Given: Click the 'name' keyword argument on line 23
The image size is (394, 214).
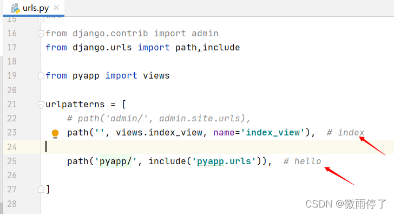Looking at the screenshot, I should coord(224,133).
